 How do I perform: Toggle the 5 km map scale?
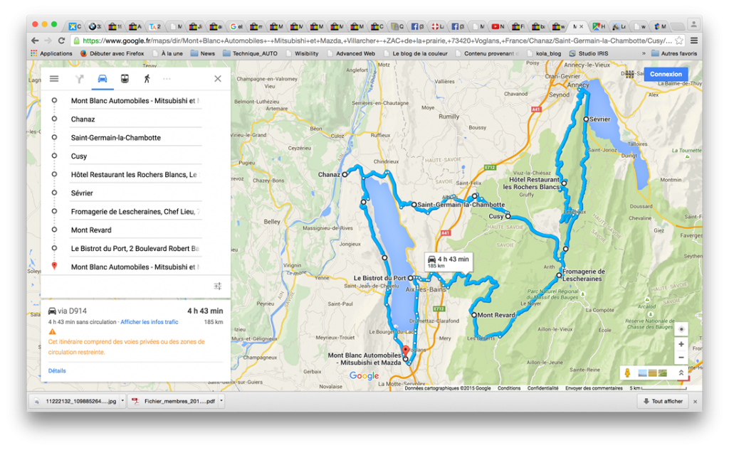[658, 388]
